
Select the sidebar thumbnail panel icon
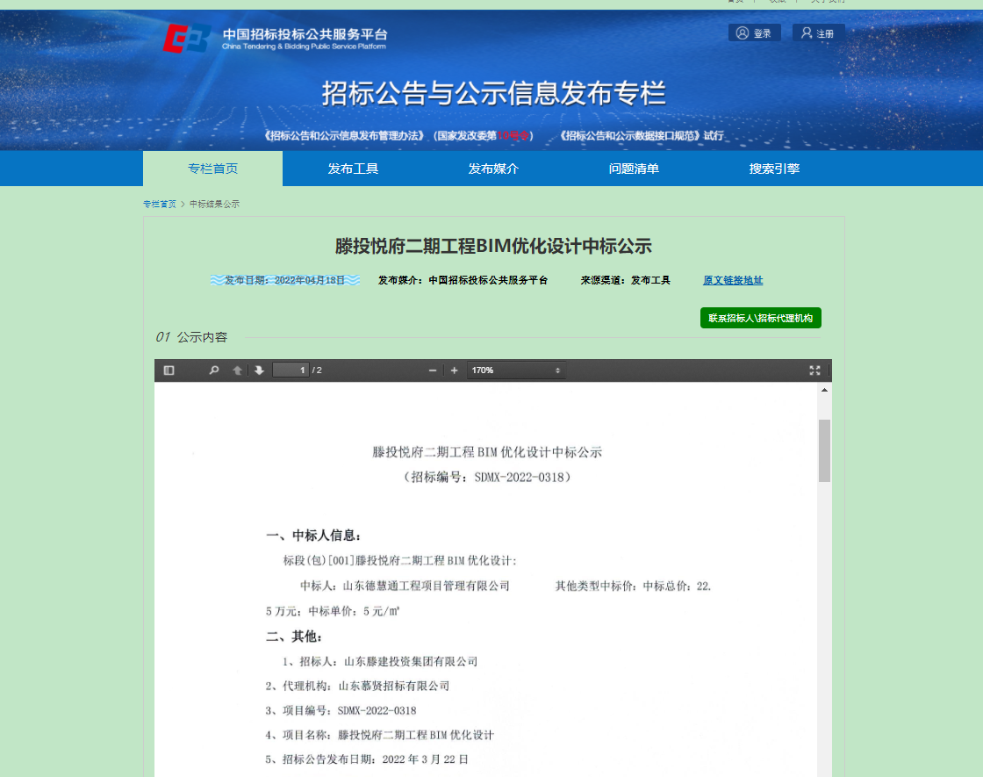coord(169,370)
